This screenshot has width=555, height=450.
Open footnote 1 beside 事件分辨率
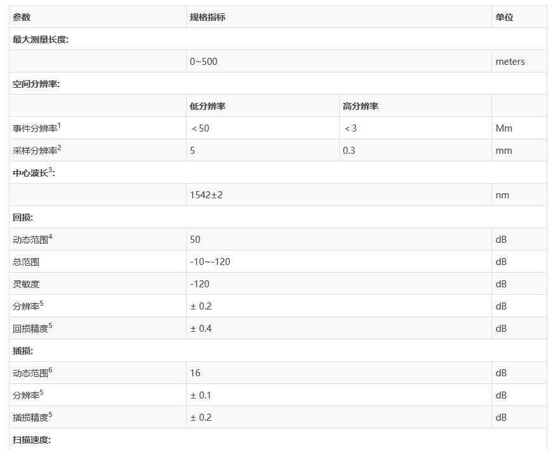tap(59, 125)
